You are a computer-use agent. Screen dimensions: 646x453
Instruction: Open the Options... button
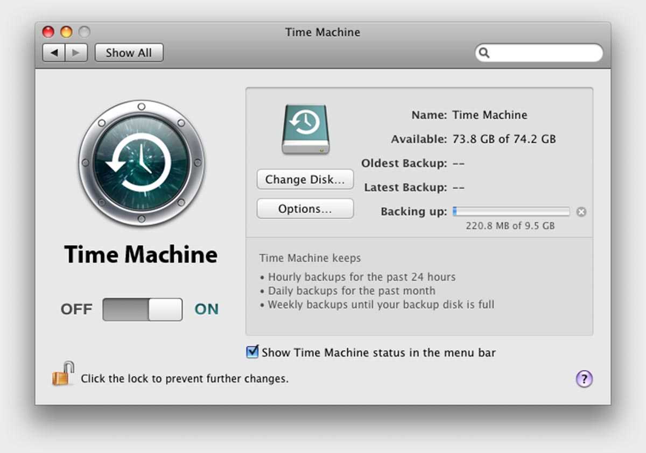tap(305, 209)
